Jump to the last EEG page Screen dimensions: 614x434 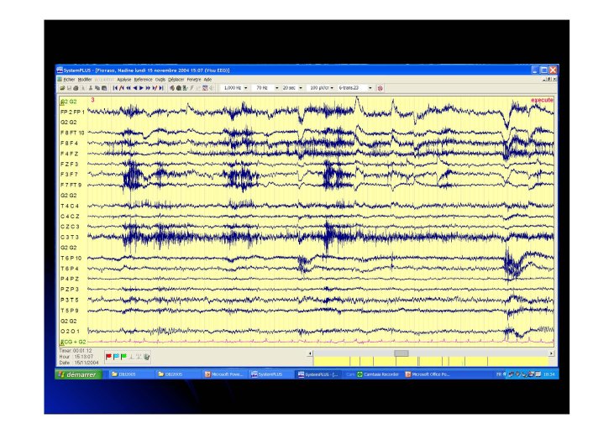tap(160, 87)
